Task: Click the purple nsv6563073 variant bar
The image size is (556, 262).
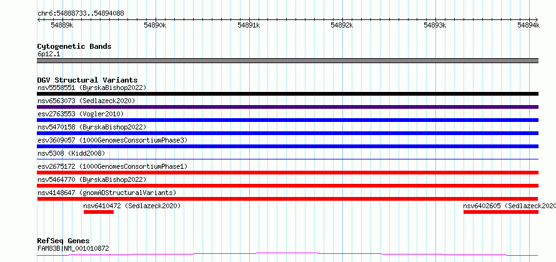Action: pos(287,107)
